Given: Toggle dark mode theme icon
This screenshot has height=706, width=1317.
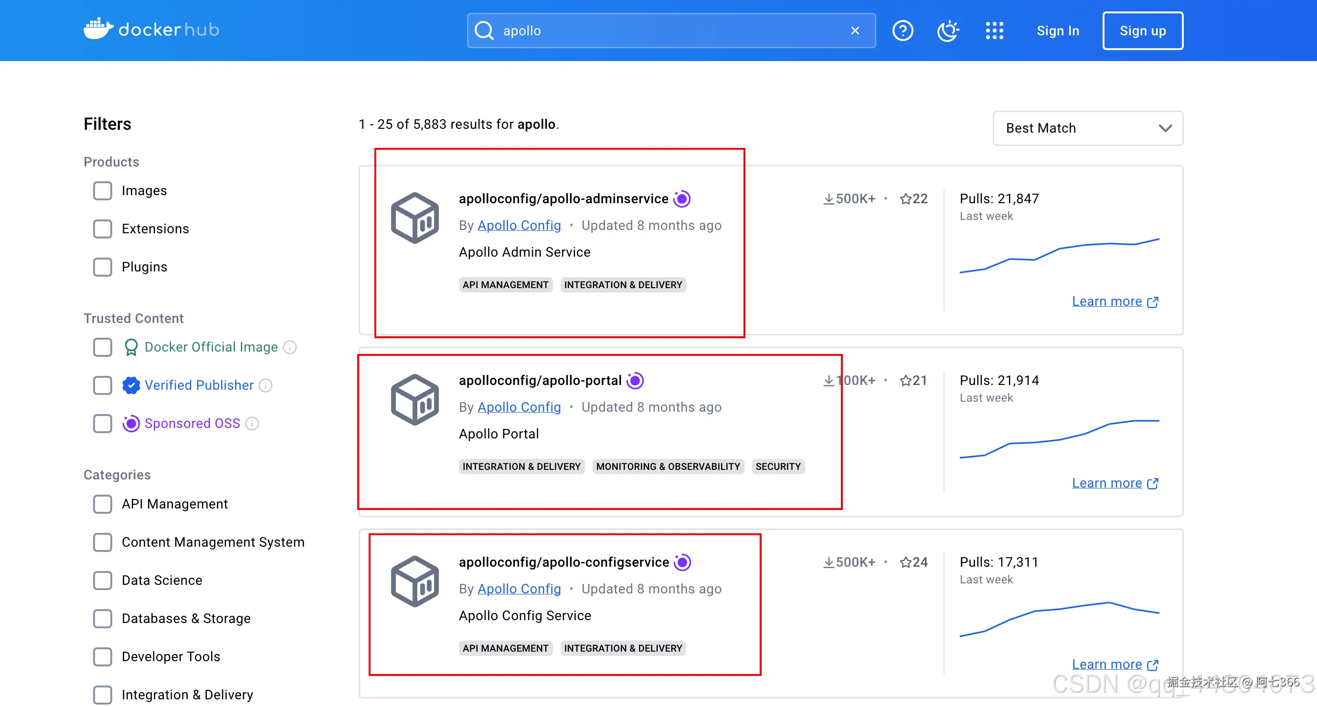Looking at the screenshot, I should (947, 31).
